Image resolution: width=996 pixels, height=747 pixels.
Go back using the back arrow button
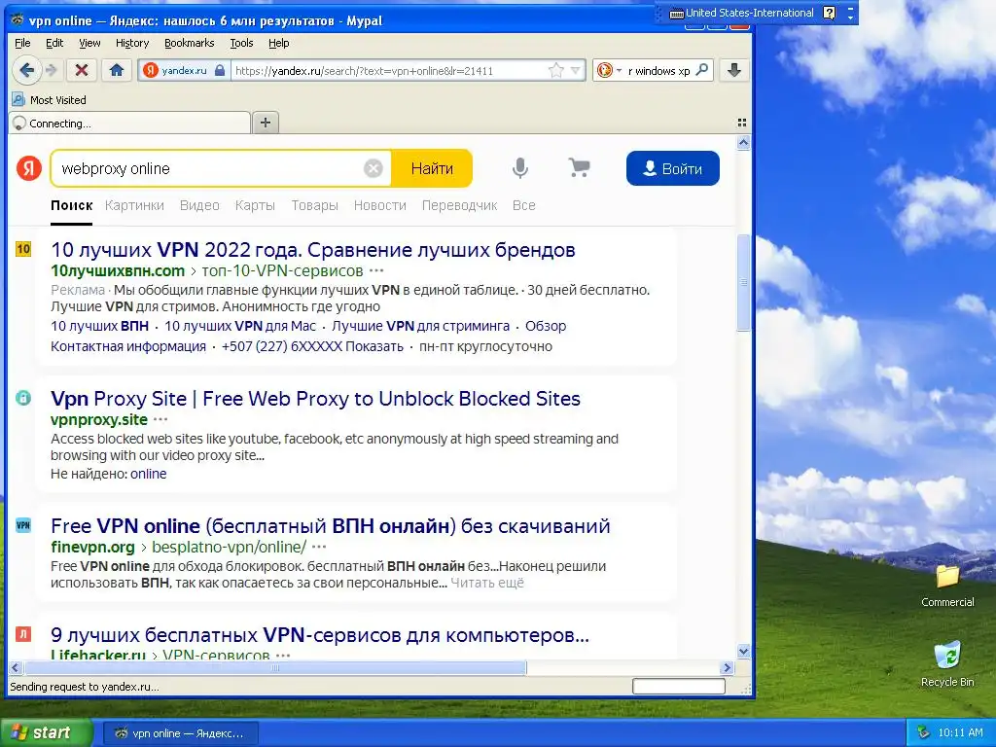point(26,70)
